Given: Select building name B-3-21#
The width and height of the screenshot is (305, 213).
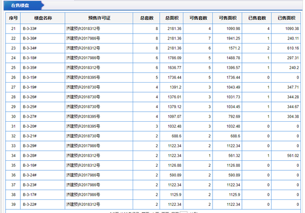Looking at the screenshot, I should pyautogui.click(x=30, y=136).
